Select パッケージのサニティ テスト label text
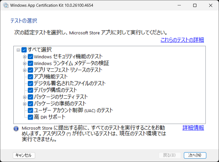Image resolution: width=219 pixels, height=162 pixels. click(61, 97)
